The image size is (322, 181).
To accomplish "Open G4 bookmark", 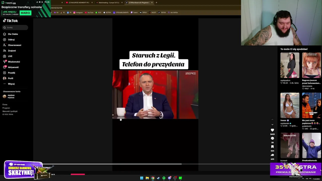I will pos(56,12).
